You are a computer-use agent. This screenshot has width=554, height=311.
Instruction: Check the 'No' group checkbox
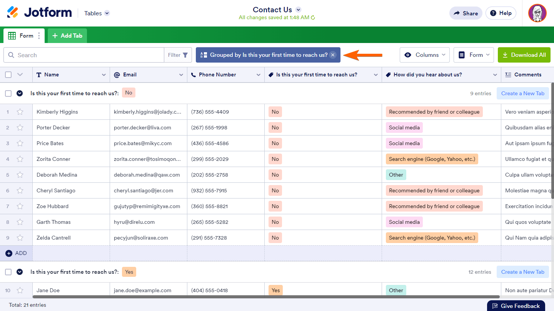coord(8,93)
